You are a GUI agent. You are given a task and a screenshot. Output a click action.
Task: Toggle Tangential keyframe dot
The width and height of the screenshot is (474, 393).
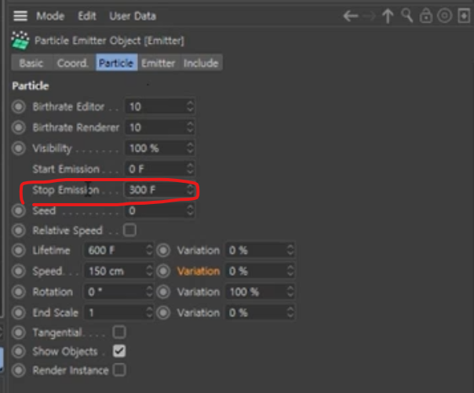(x=19, y=333)
